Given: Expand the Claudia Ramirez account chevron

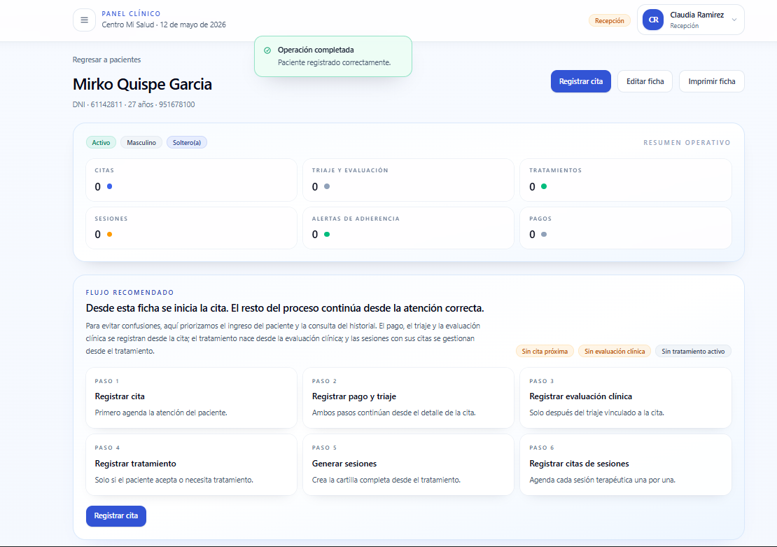Looking at the screenshot, I should coord(734,20).
